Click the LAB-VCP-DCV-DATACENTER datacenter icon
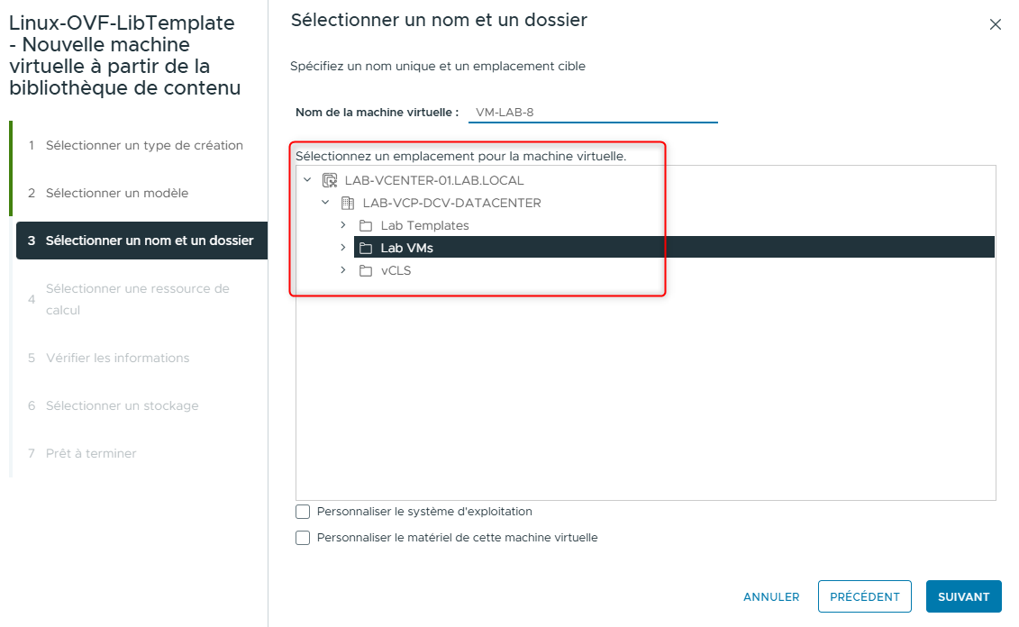This screenshot has height=627, width=1019. tap(348, 203)
